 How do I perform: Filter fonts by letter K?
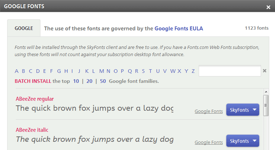(87, 71)
